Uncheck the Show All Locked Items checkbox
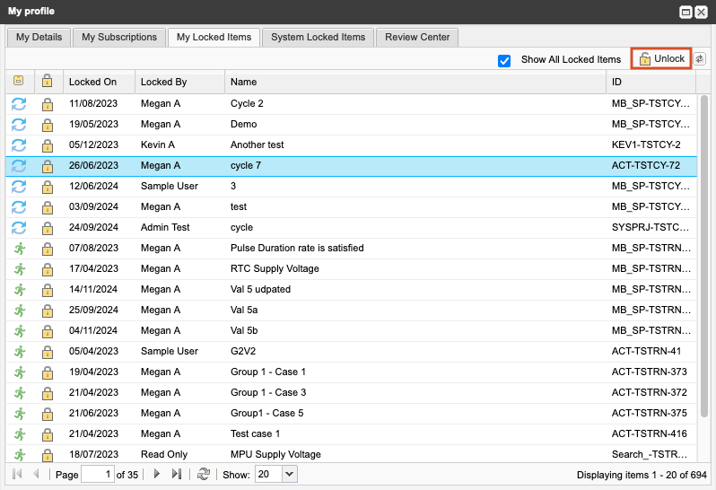The image size is (716, 490). point(504,60)
